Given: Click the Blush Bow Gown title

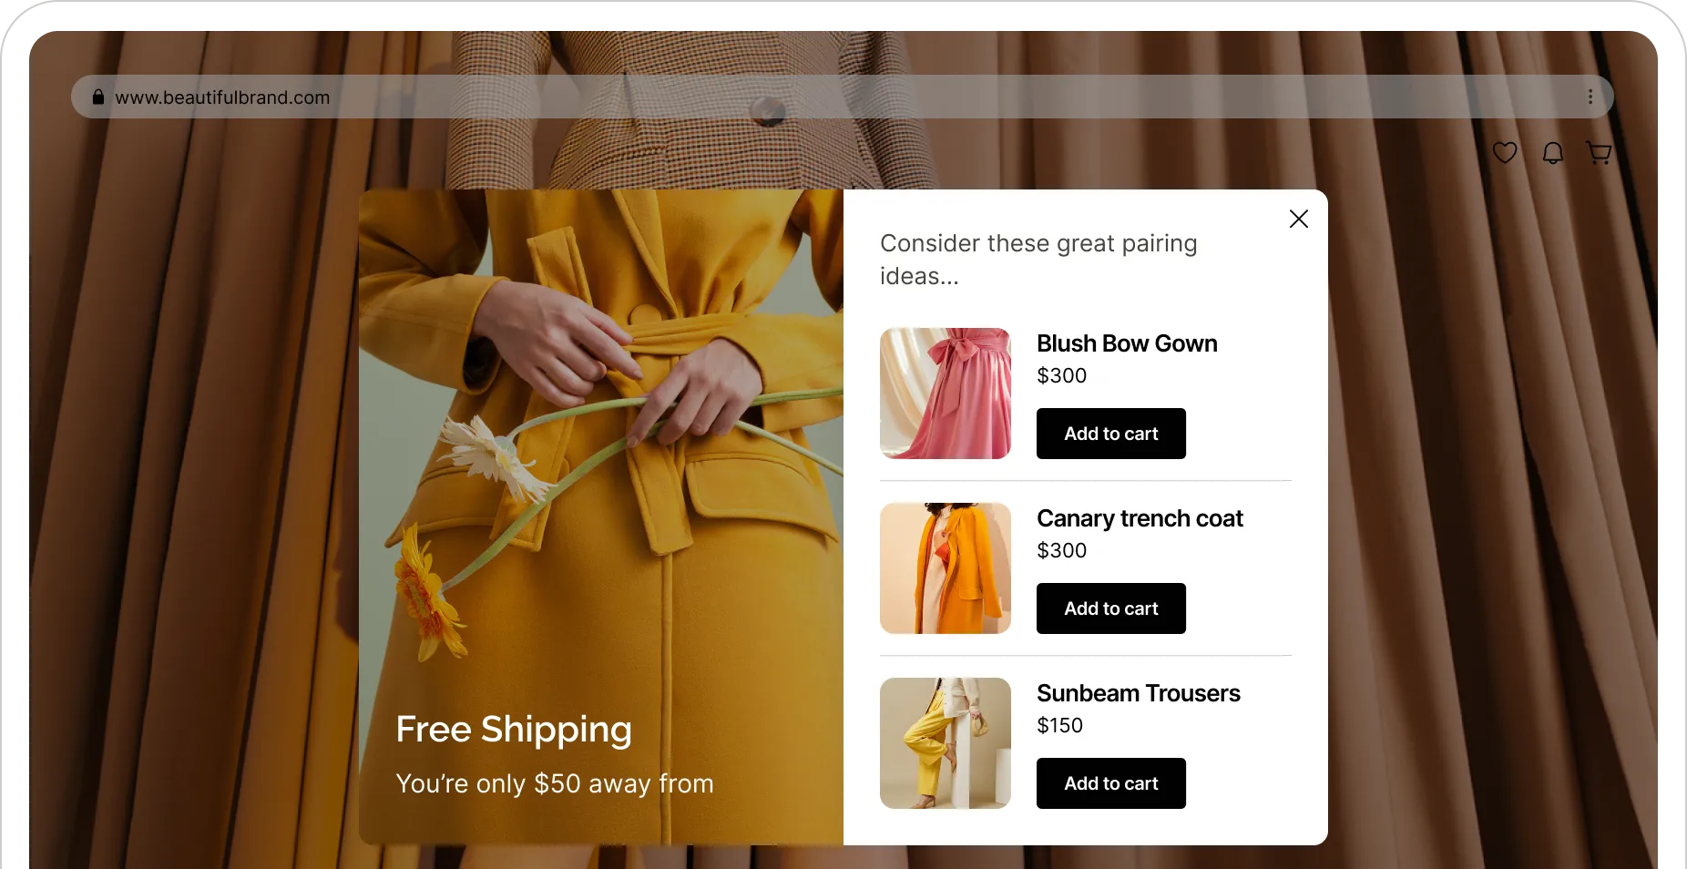Looking at the screenshot, I should tap(1127, 343).
